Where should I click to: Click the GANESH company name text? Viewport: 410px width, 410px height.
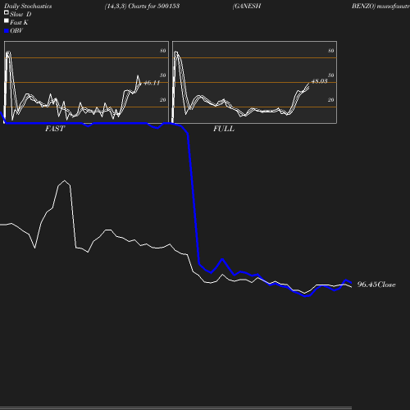click(x=247, y=6)
